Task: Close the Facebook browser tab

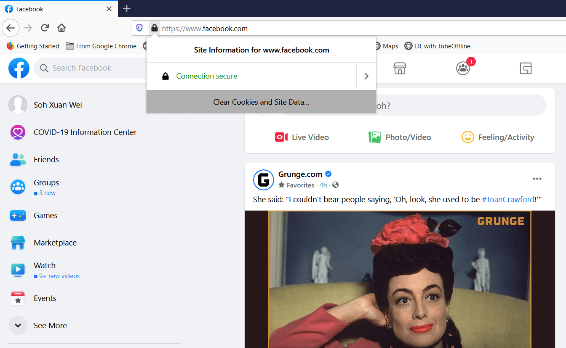Action: tap(109, 9)
